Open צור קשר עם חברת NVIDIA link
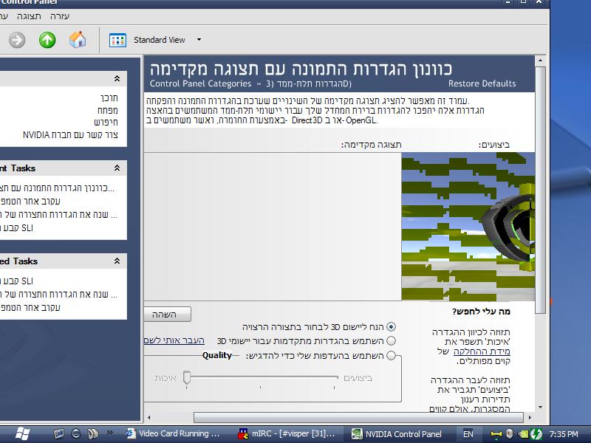Image resolution: width=591 pixels, height=443 pixels. point(70,135)
